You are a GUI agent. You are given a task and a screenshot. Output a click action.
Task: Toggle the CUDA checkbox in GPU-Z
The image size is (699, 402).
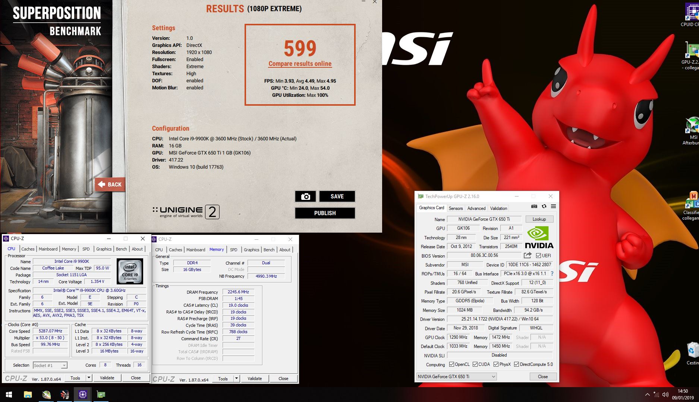click(475, 364)
